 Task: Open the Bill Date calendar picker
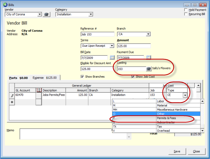pos(112,57)
